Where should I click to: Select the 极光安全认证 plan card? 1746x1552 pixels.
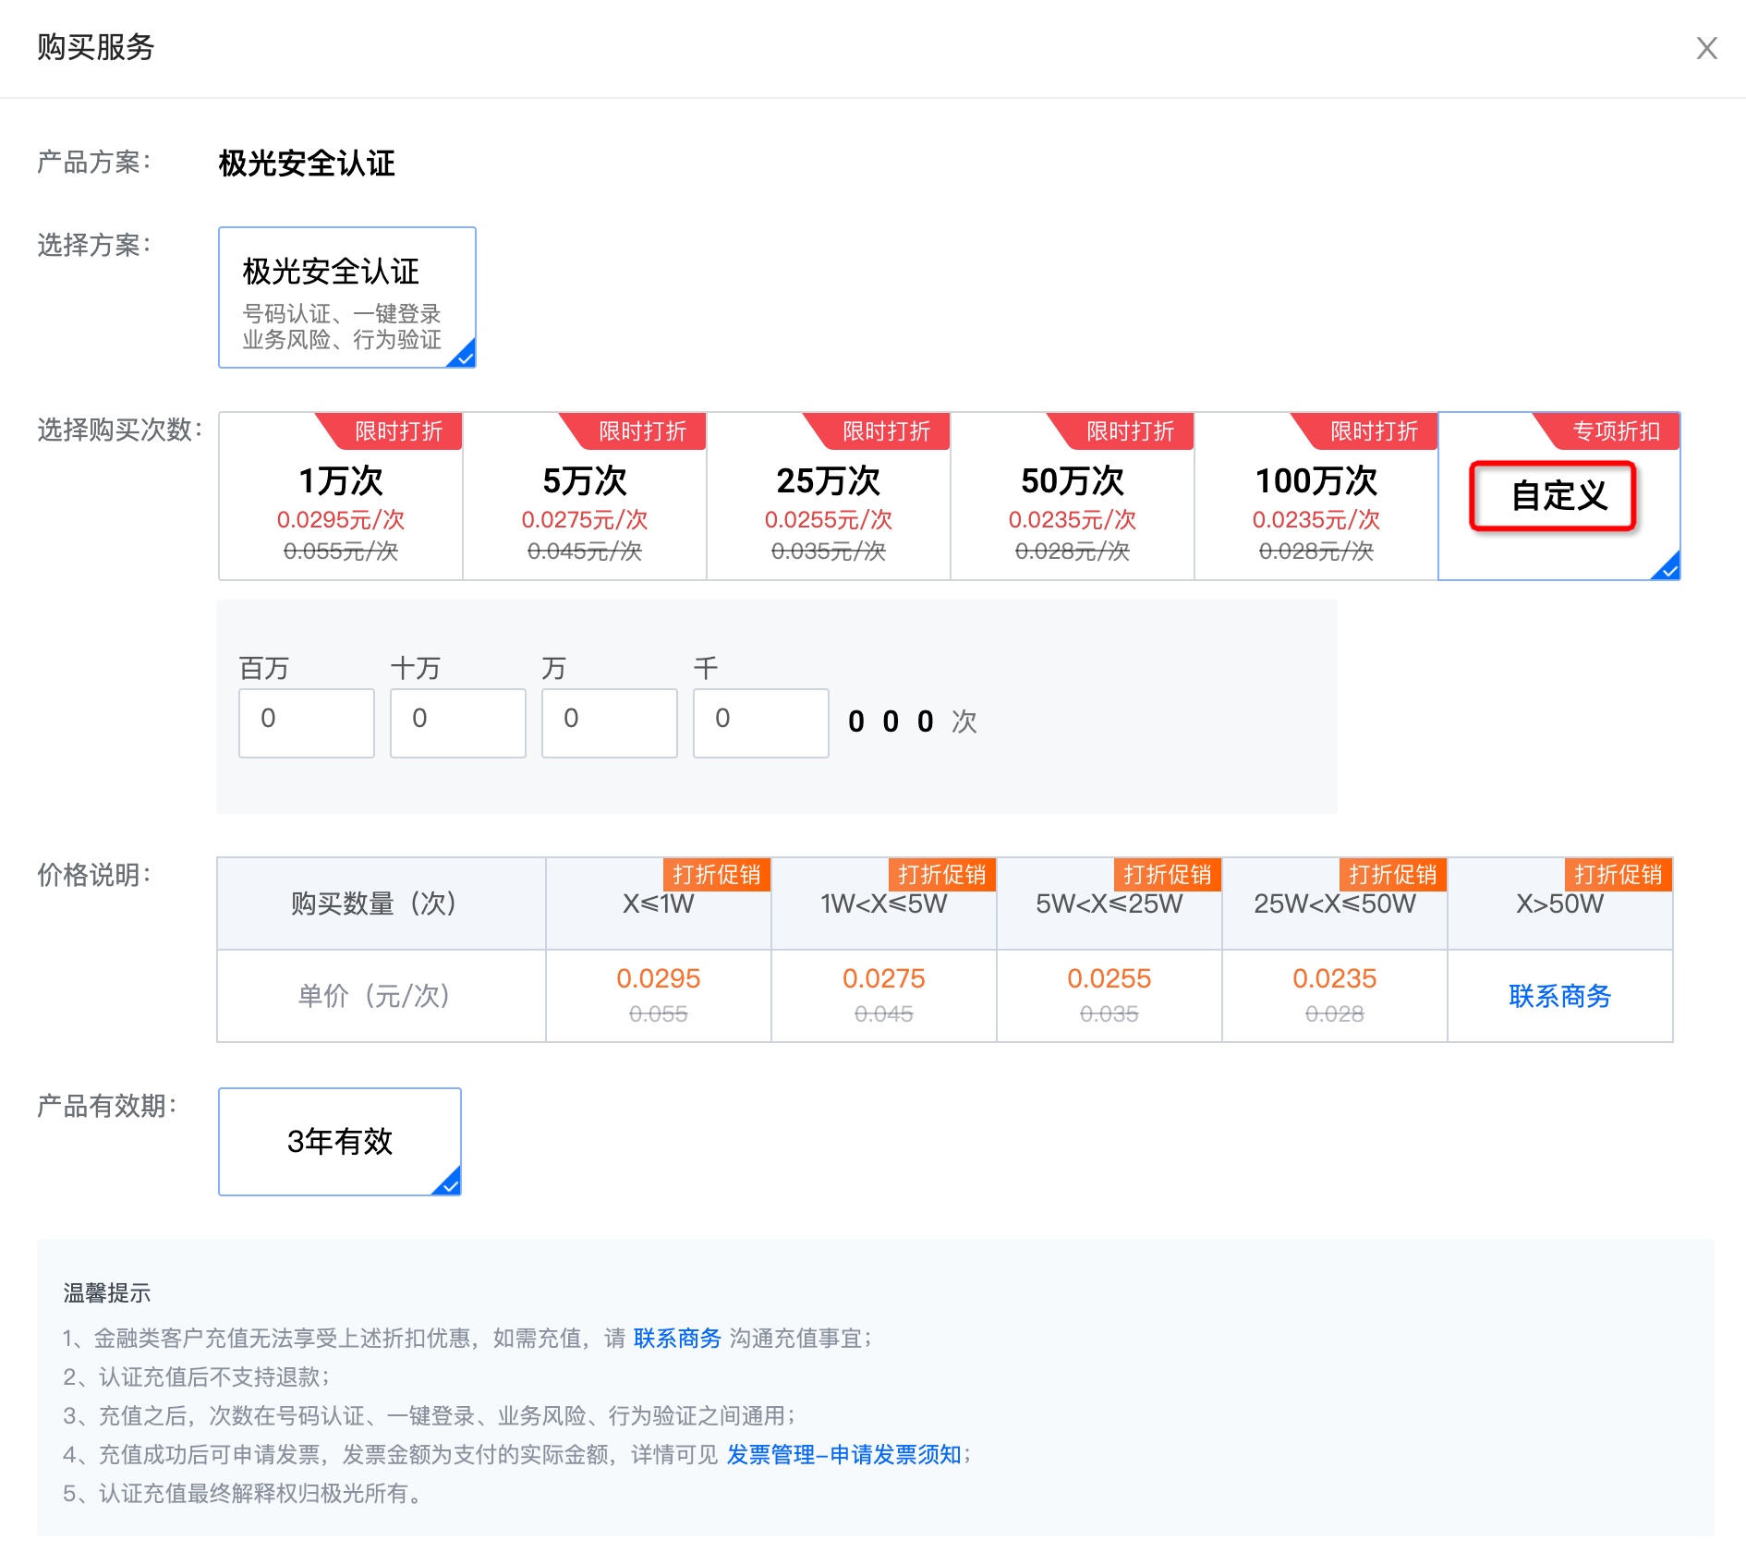point(347,297)
